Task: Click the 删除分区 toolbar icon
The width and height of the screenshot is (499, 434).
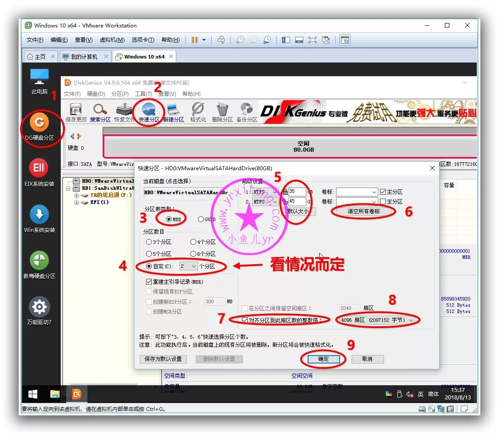Action: (222, 113)
